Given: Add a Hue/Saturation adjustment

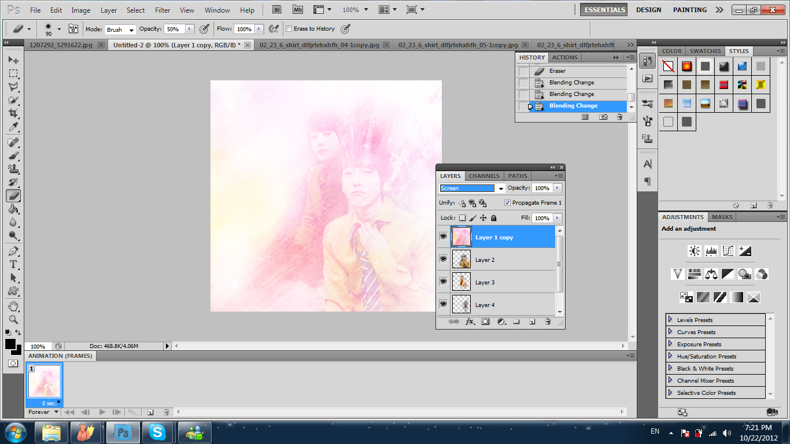Looking at the screenshot, I should coord(694,274).
